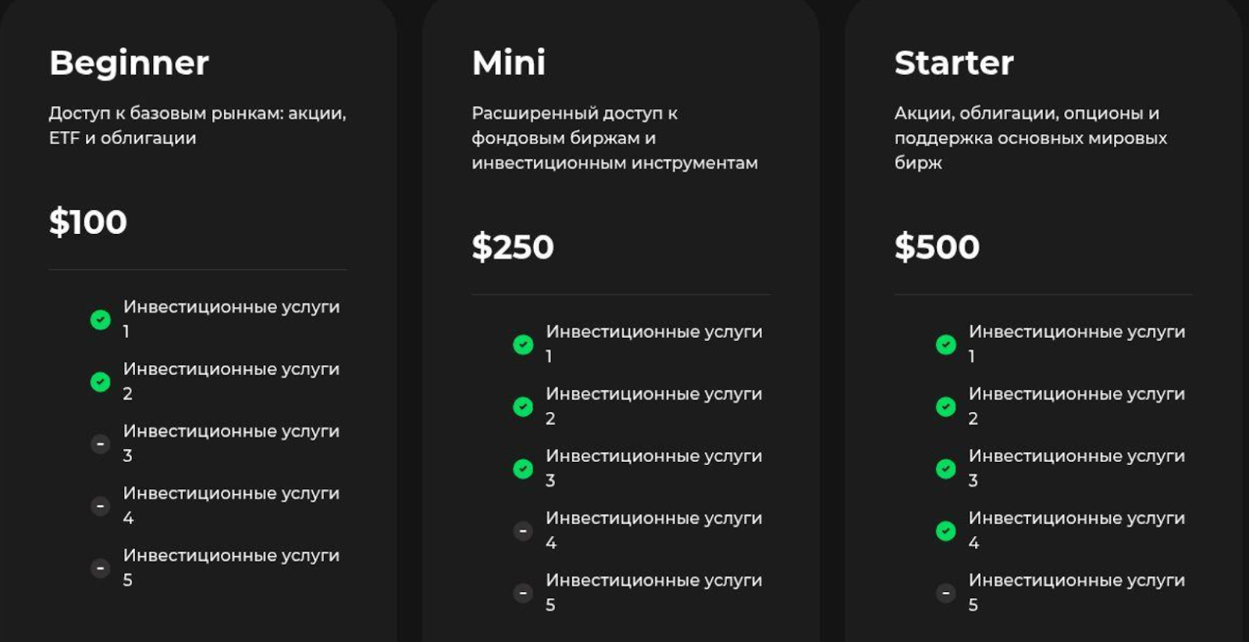Click grey dash icon for Starter услуги 5
1249x642 pixels.
tap(946, 593)
